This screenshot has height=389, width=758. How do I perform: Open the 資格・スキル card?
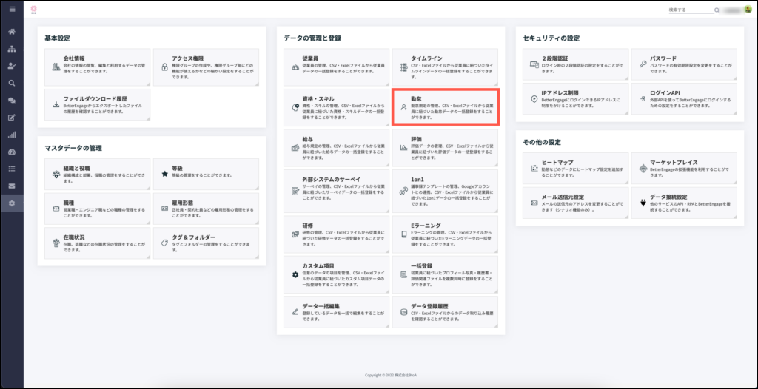coord(337,107)
